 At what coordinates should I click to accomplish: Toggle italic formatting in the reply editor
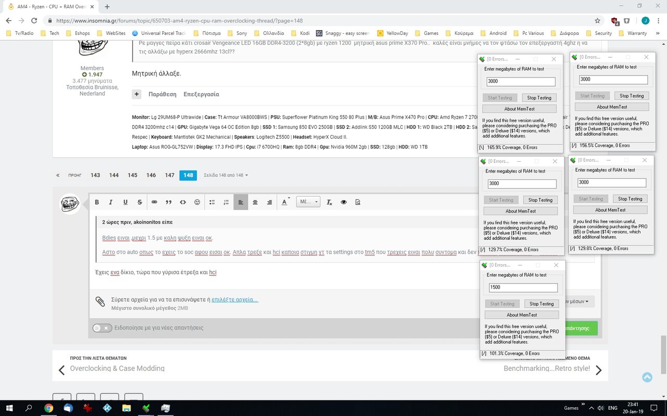point(110,202)
